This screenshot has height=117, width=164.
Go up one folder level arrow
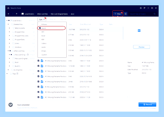point(16,14)
